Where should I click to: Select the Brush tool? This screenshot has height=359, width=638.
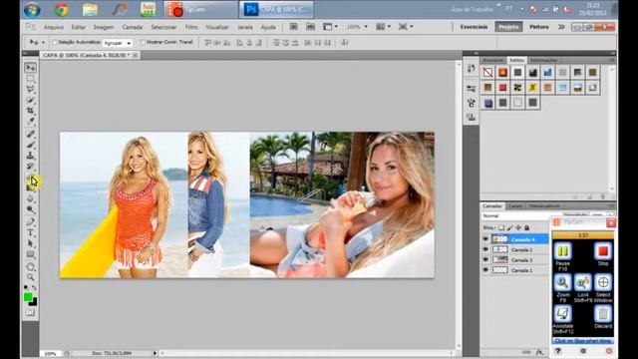[31, 145]
